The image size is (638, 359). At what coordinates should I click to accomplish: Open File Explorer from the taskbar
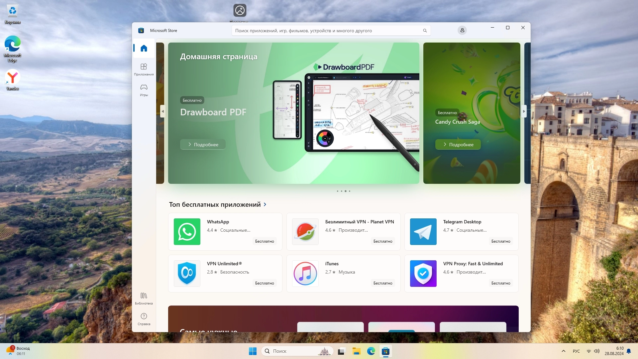pyautogui.click(x=356, y=351)
